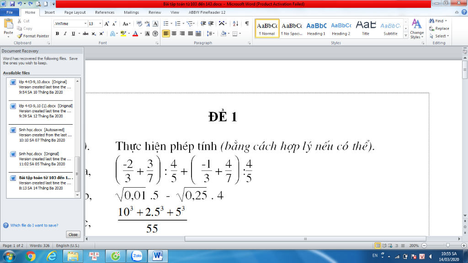Click the Borders icon
Image resolution: width=468 pixels, height=263 pixels.
tap(235, 34)
